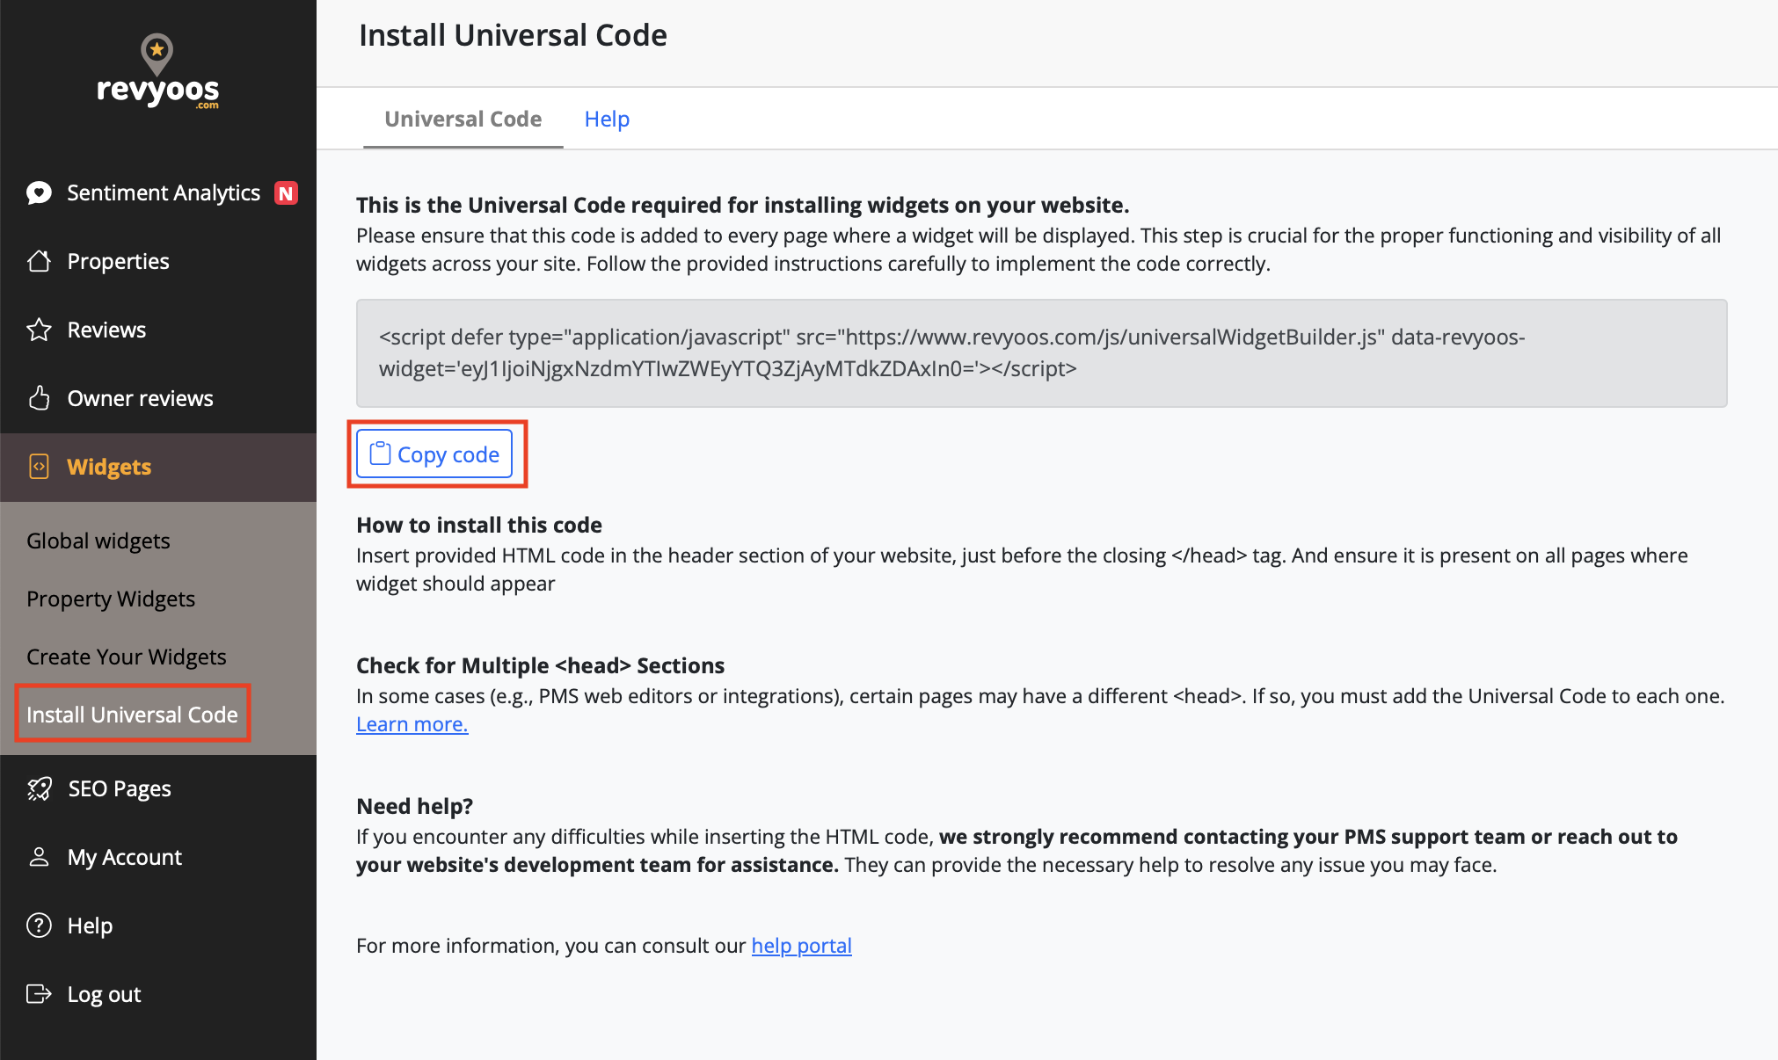Follow the Learn more link
Screen dimensions: 1778x1060
pyautogui.click(x=412, y=724)
